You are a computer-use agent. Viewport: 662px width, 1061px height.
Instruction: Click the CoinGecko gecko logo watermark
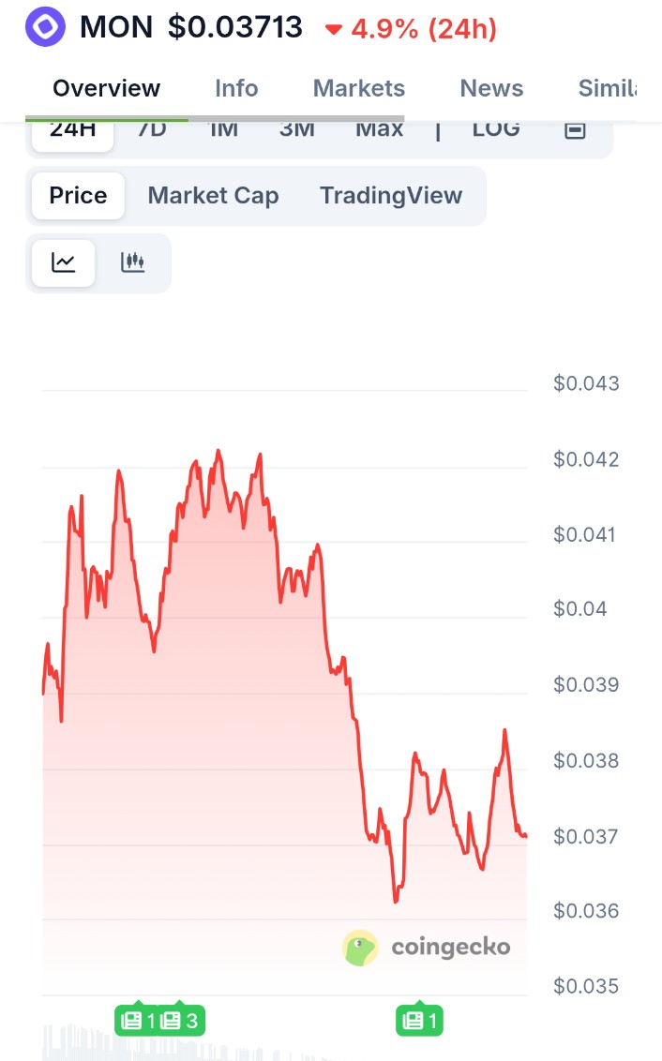[360, 948]
